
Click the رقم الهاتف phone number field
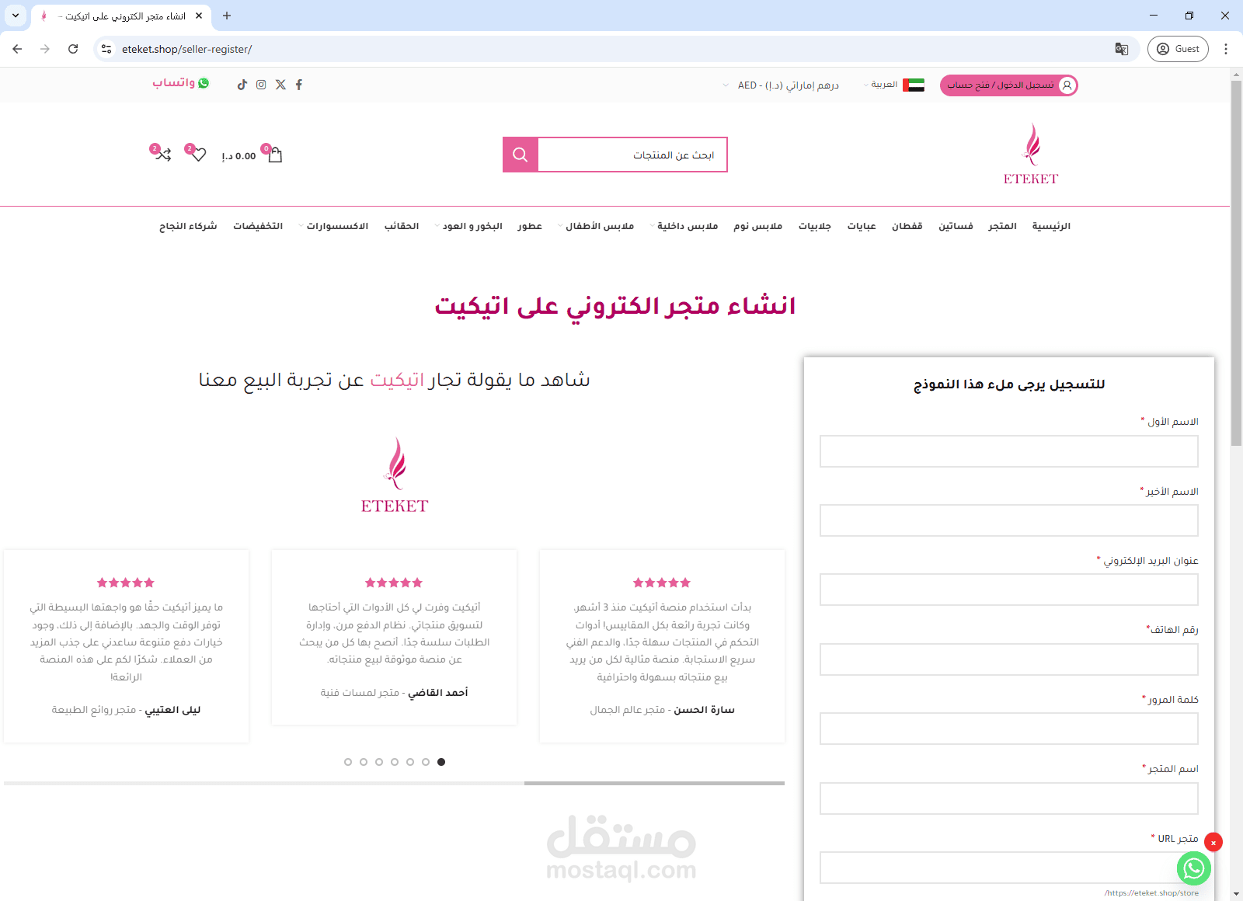click(1009, 659)
